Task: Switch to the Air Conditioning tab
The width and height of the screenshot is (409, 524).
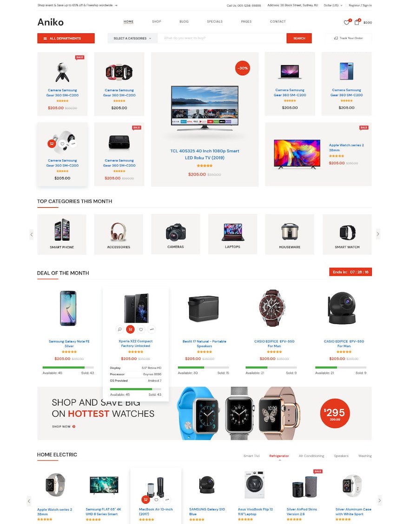Action: pyautogui.click(x=311, y=456)
